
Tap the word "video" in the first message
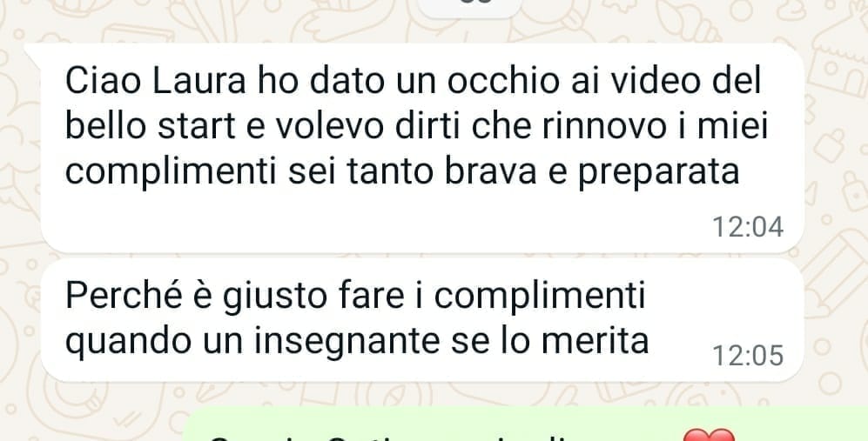(657, 82)
